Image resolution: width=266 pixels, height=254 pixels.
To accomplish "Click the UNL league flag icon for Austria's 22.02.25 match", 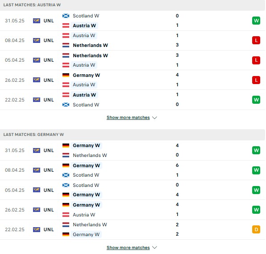I will pyautogui.click(x=37, y=100).
